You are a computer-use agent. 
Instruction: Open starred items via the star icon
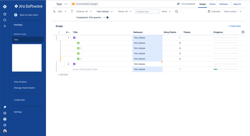(5, 14)
